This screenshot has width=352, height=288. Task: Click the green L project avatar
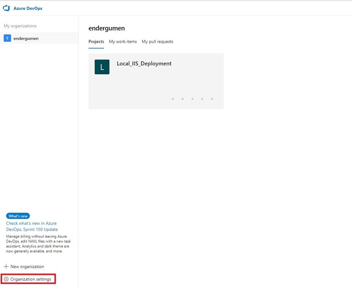[102, 67]
